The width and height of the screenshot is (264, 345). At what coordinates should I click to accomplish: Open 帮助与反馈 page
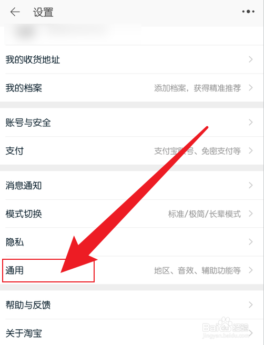click(x=132, y=305)
